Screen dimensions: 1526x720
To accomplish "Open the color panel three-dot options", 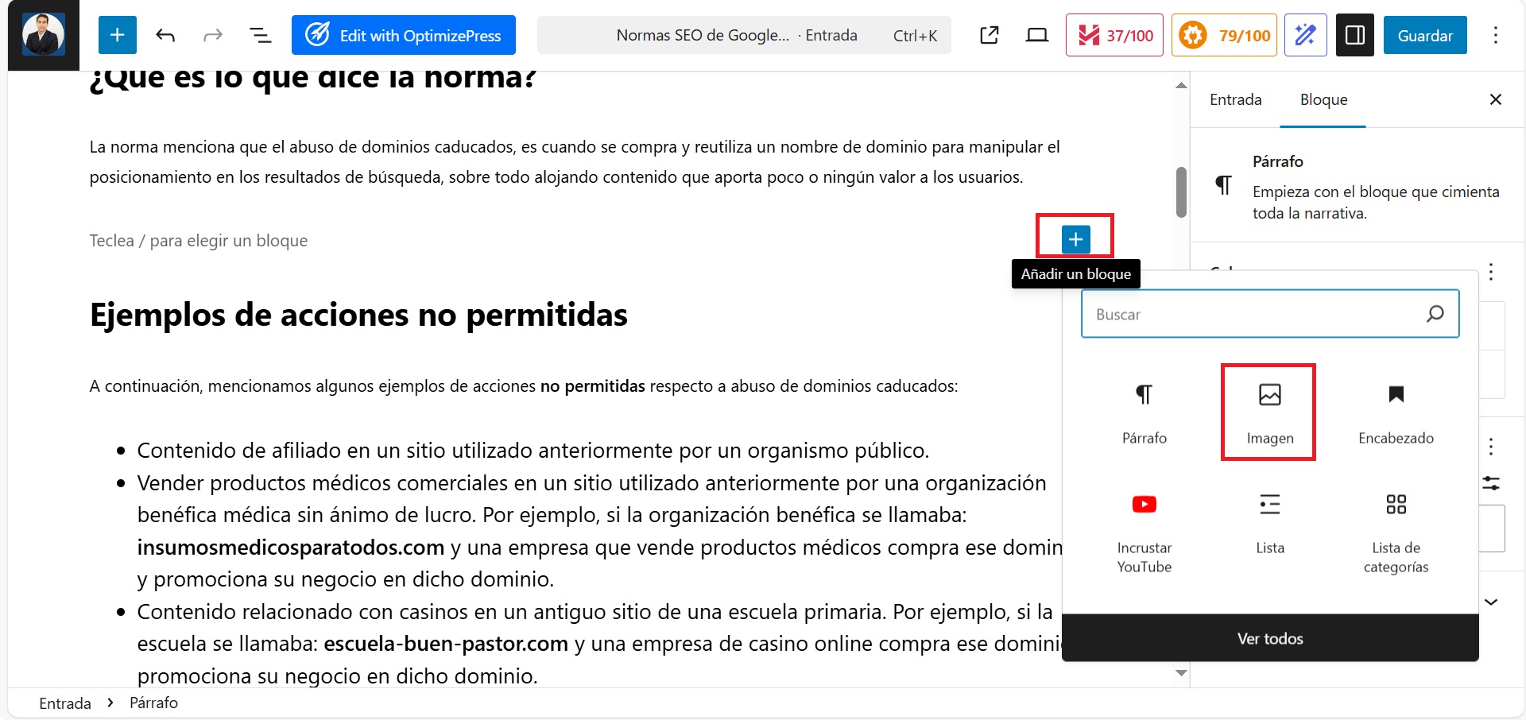I will [x=1491, y=272].
